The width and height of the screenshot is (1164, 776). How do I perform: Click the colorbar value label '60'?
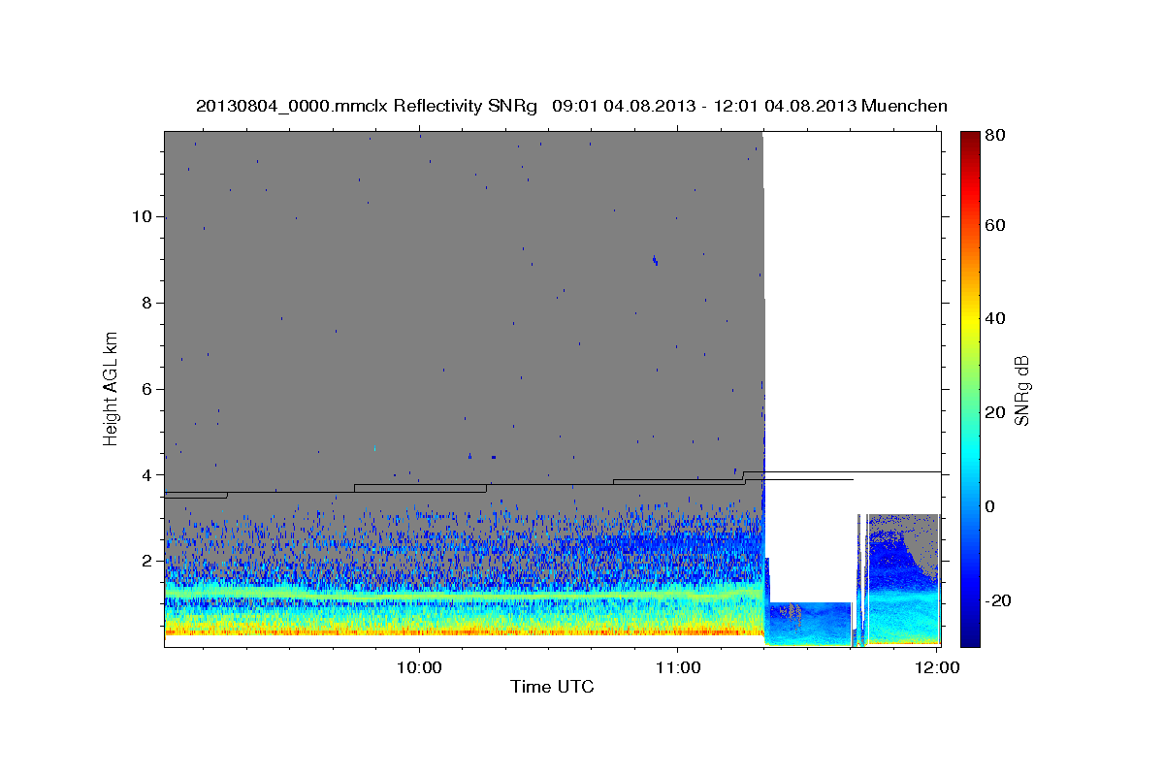coord(994,225)
